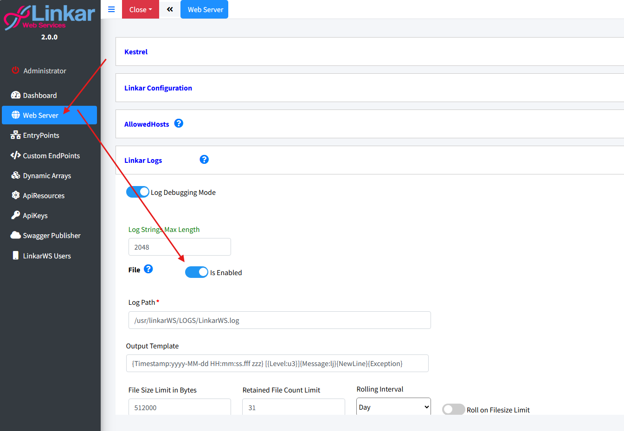Select the Web Server tab

coord(205,9)
